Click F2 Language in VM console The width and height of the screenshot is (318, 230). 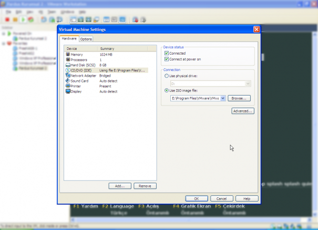pyautogui.click(x=118, y=206)
